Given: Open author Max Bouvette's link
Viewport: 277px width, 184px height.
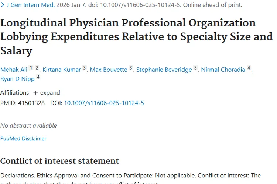Looking at the screenshot, I should click(109, 70).
